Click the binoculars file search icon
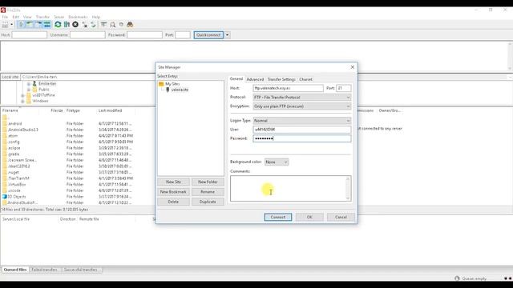The image size is (513, 288). (x=130, y=25)
